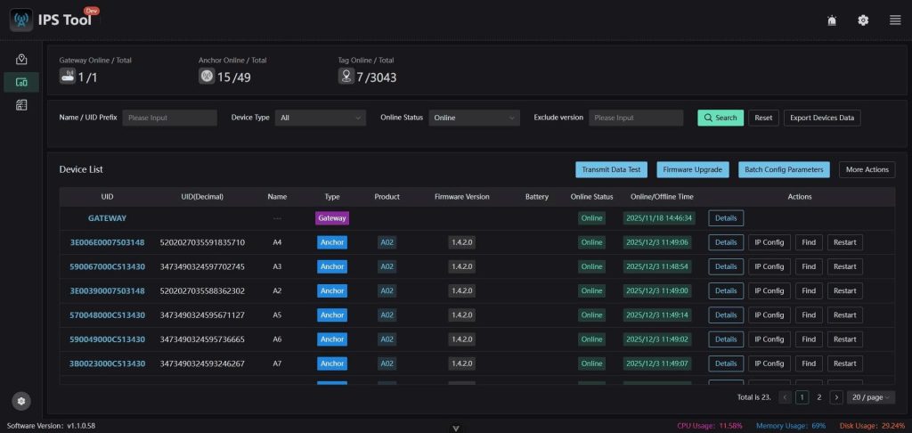Open the 20 / page size dropdown
This screenshot has width=912, height=433.
[871, 397]
